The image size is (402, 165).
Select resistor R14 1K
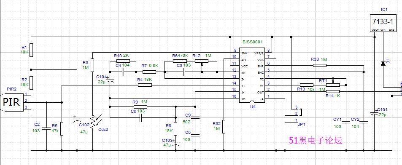click(x=333, y=91)
